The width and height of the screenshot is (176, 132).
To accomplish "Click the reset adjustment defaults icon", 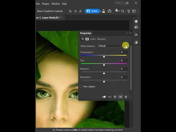I will coord(115,97).
